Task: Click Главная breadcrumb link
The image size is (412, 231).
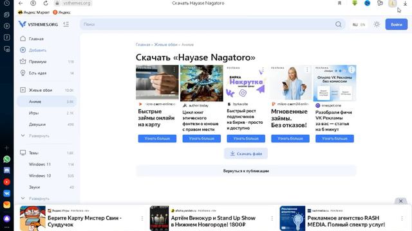Action: point(143,44)
